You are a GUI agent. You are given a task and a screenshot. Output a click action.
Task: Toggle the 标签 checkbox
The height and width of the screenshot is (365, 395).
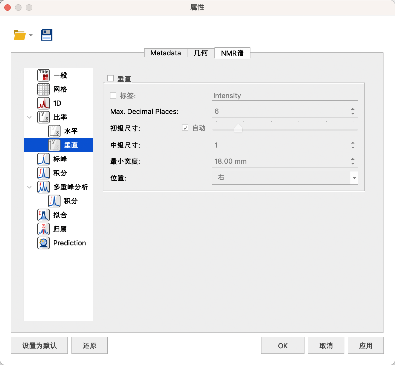pyautogui.click(x=113, y=95)
